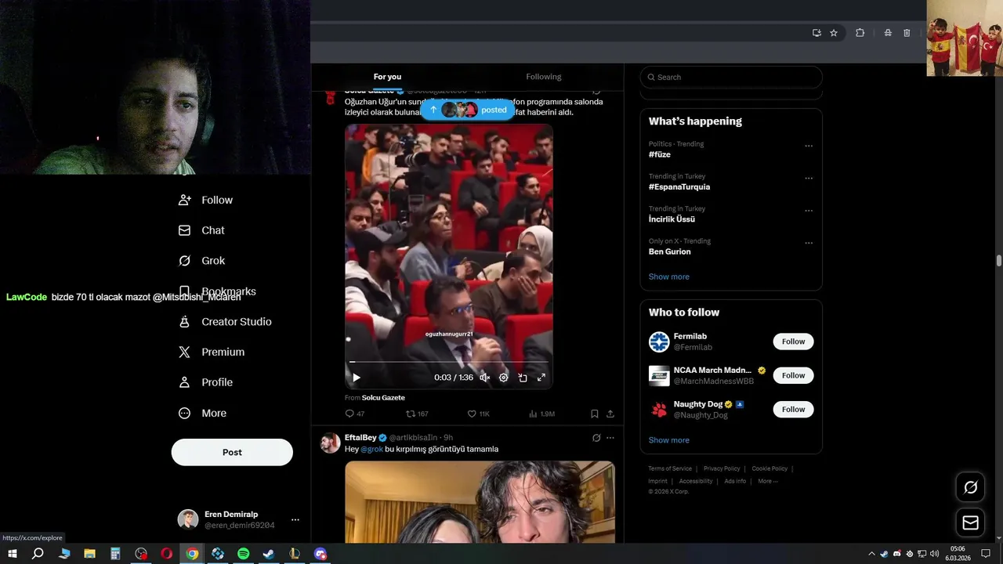The height and width of the screenshot is (564, 1003).
Task: Open the Chrome extensions puzzle icon
Action: tap(860, 33)
